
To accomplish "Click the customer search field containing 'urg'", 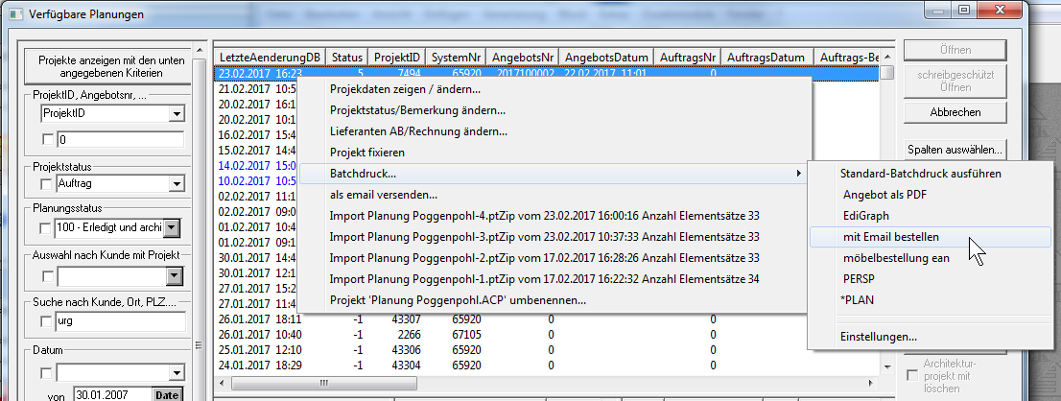I will [x=119, y=321].
